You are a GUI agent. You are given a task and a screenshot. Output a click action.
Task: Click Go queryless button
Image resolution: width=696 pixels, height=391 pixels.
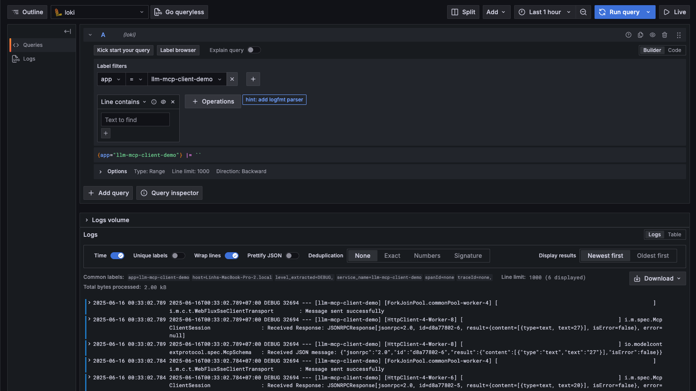(x=179, y=12)
